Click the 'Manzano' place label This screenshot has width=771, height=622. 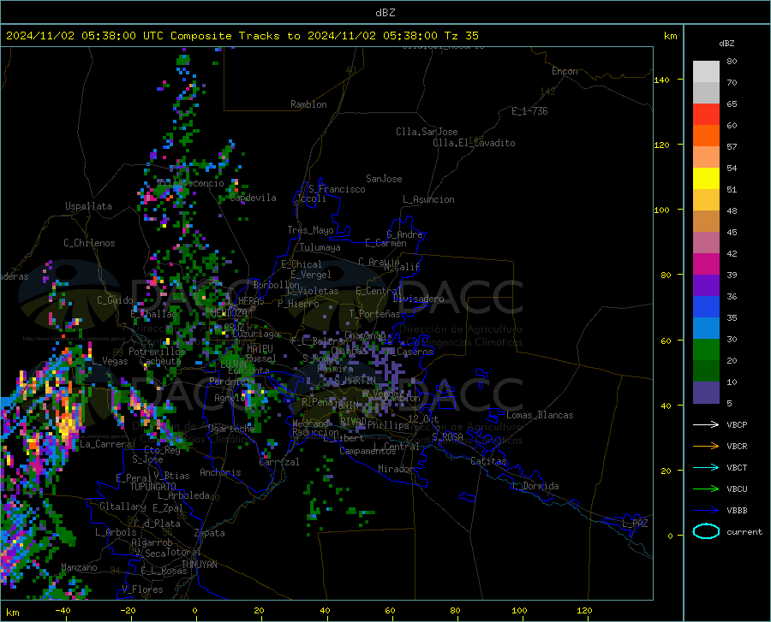click(x=79, y=567)
